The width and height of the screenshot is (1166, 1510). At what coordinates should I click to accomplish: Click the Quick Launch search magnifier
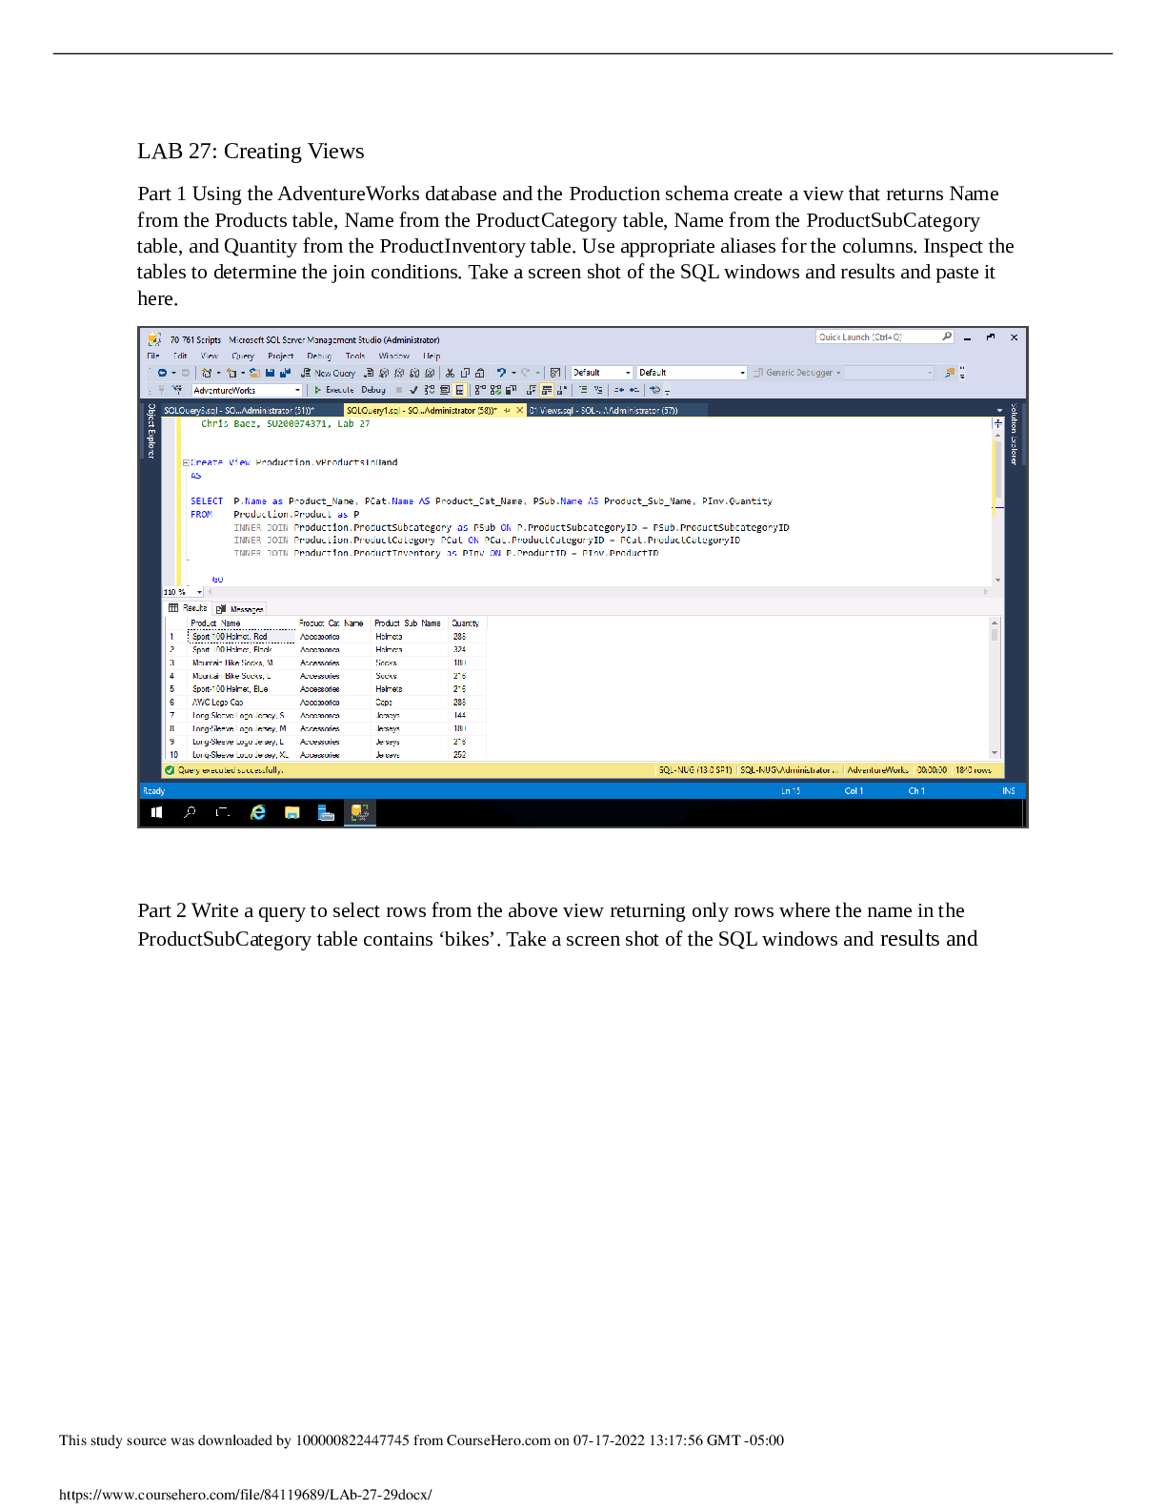click(946, 337)
